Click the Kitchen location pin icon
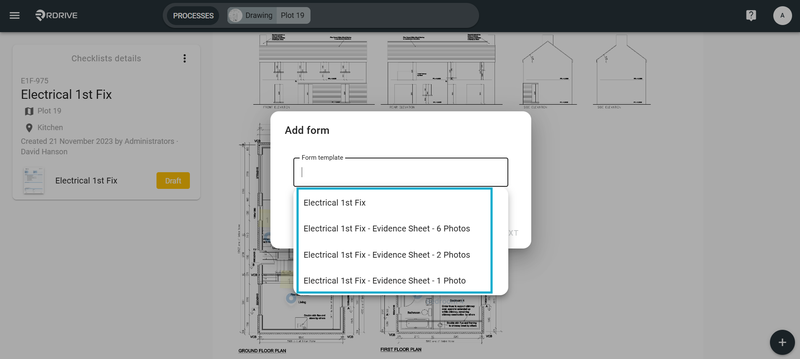The width and height of the screenshot is (800, 359). (x=29, y=128)
